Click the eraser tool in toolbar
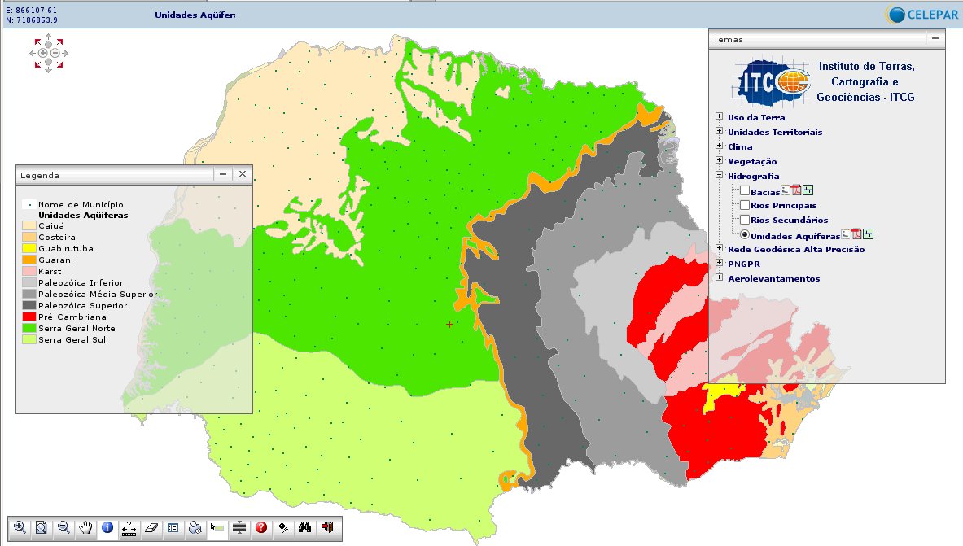963x546 pixels. pyautogui.click(x=151, y=527)
